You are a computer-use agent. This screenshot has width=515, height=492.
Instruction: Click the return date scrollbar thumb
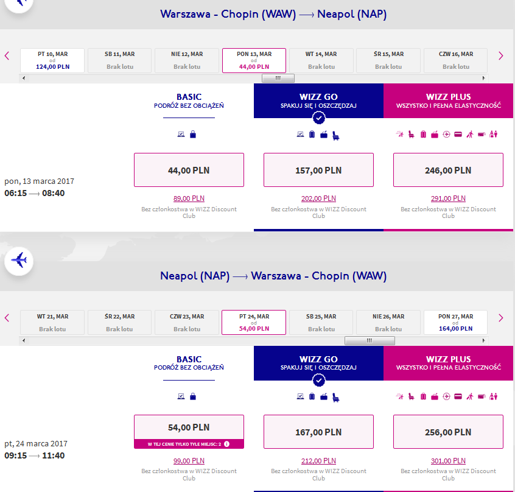point(370,340)
